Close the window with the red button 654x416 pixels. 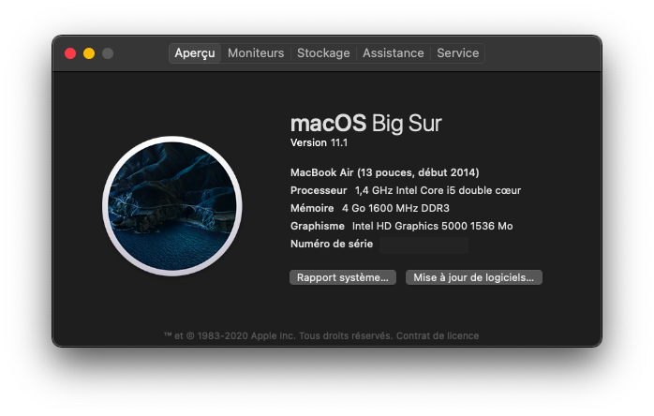tap(70, 53)
